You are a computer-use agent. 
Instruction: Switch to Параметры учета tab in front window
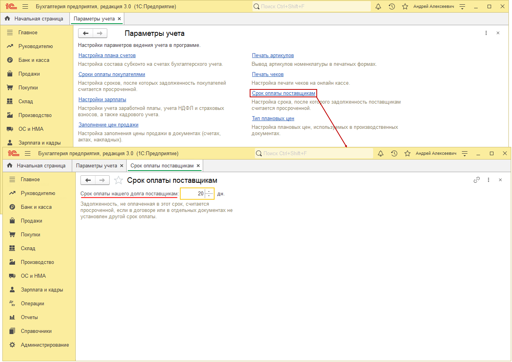(x=96, y=166)
